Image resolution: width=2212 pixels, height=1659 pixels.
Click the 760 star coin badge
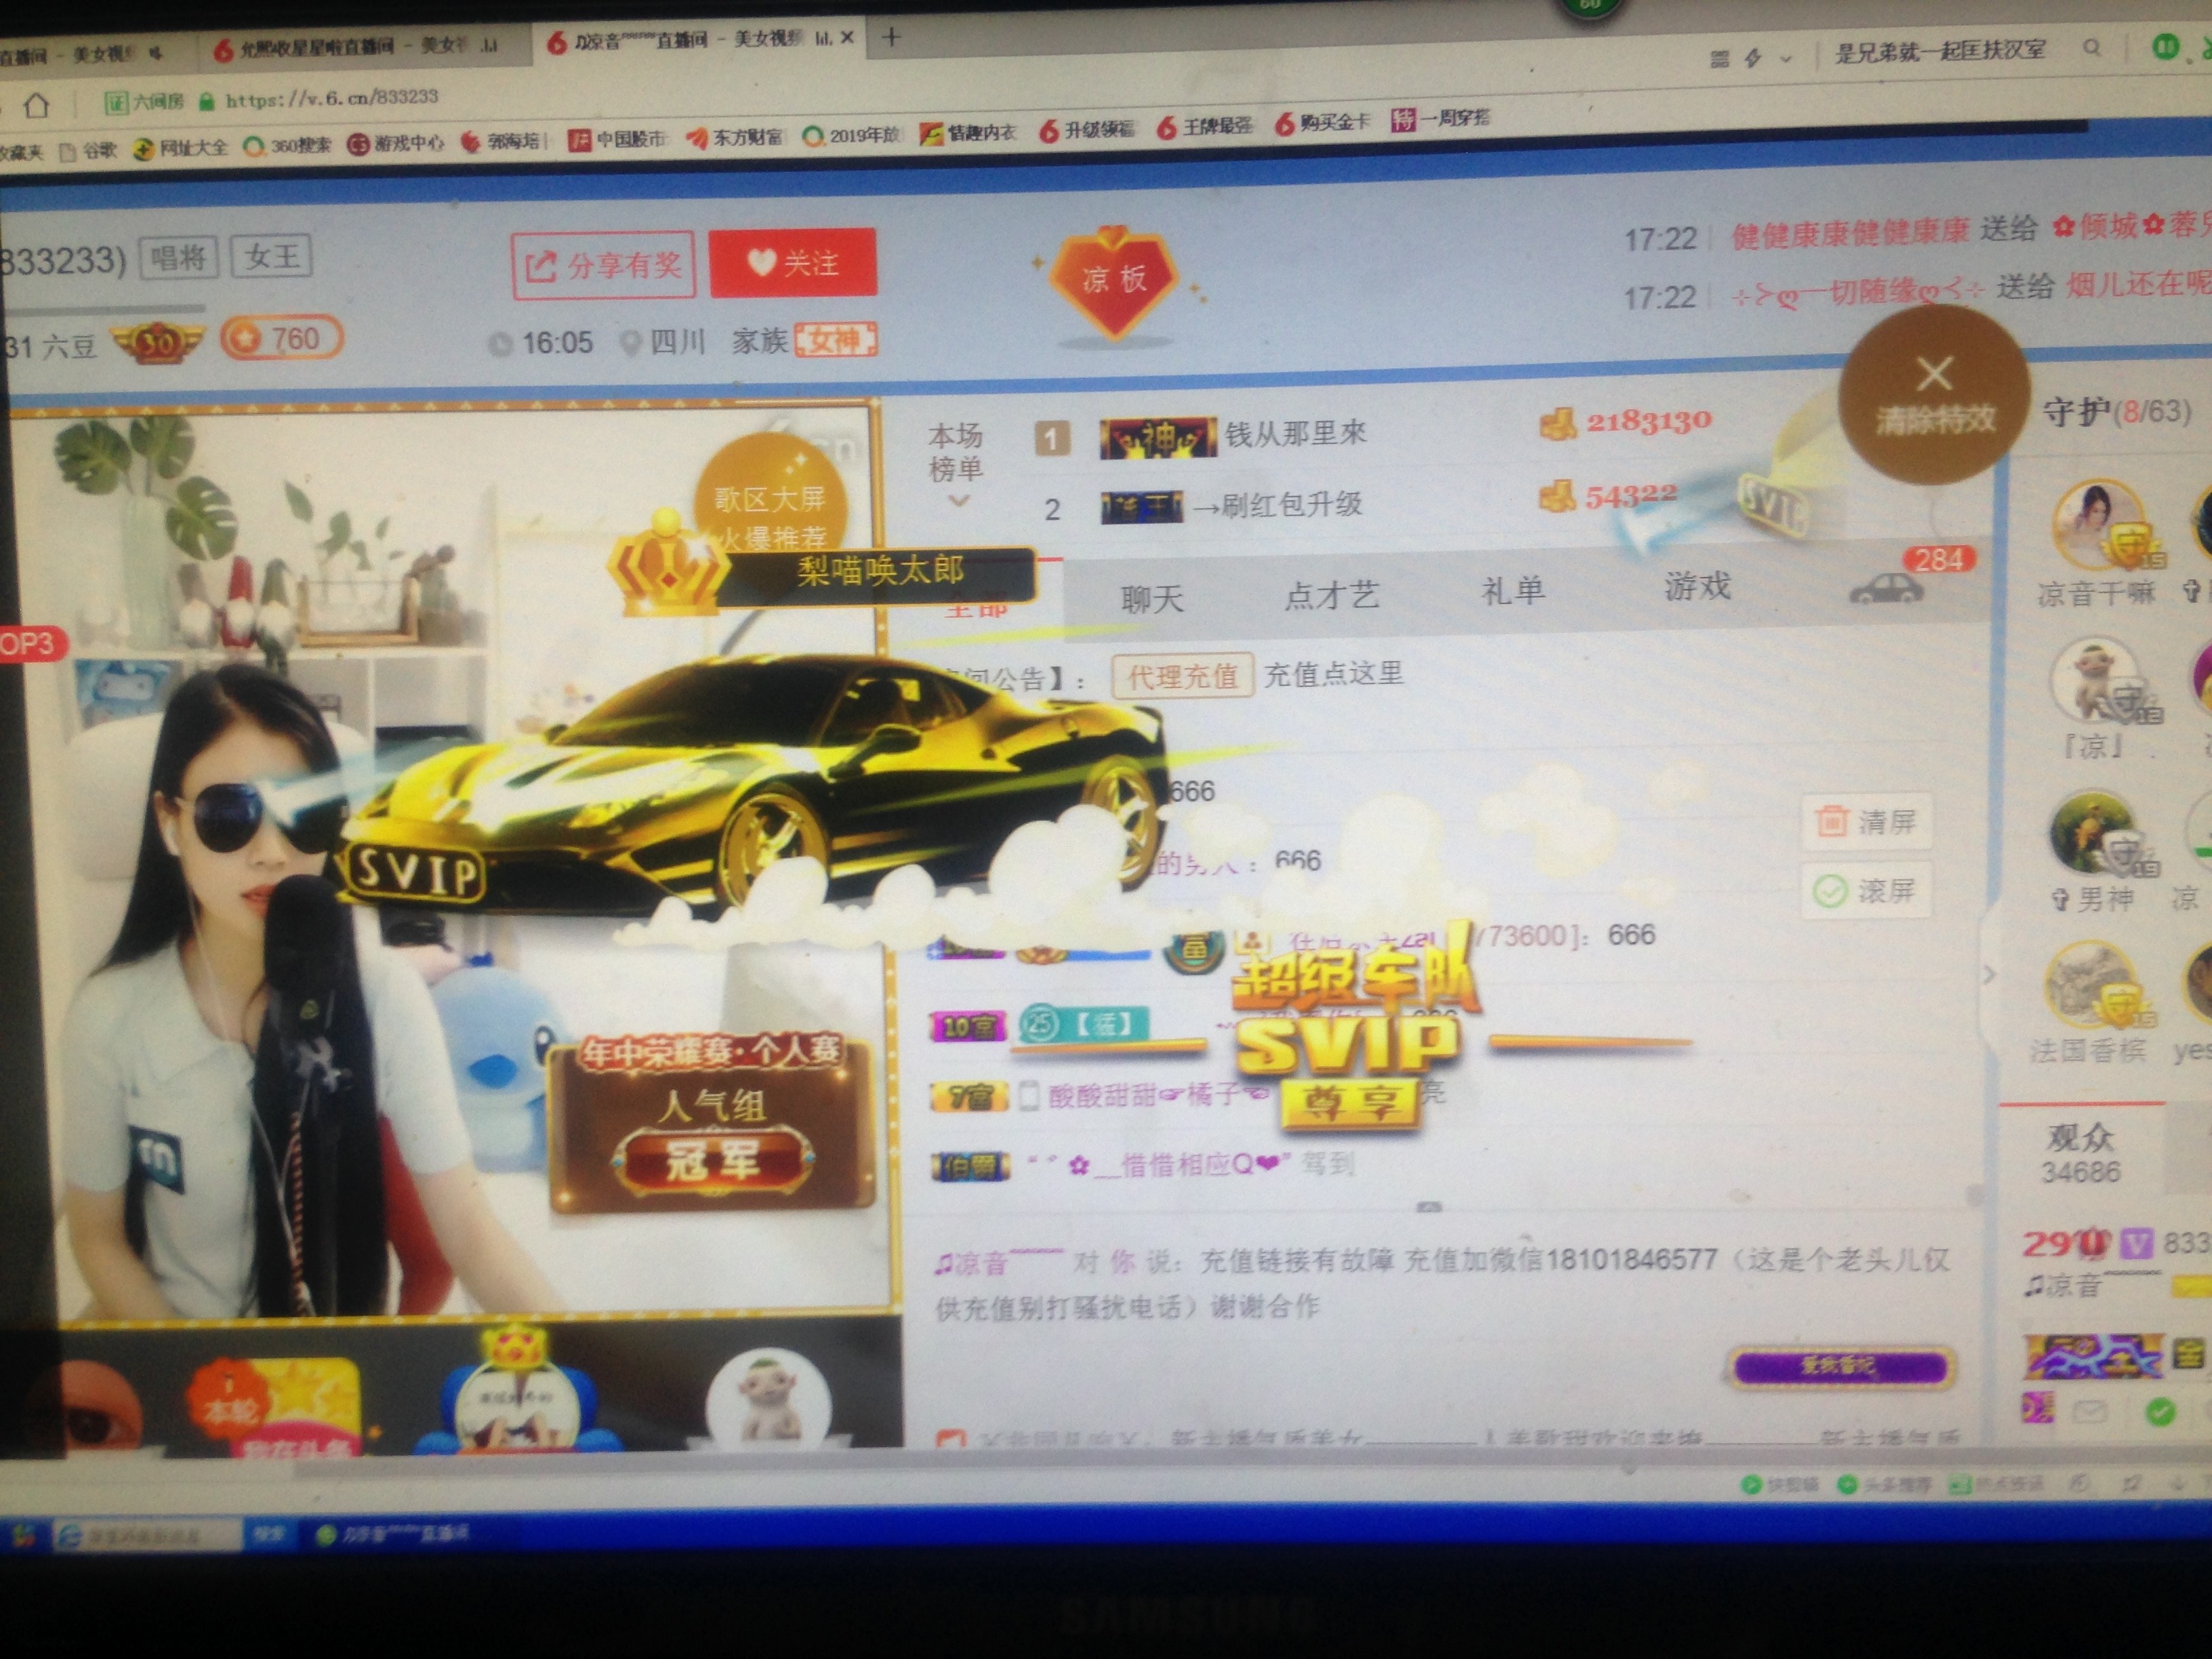[281, 339]
